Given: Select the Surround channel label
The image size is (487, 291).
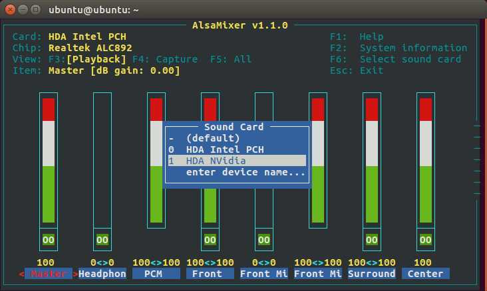Looking at the screenshot, I should coord(372,274).
